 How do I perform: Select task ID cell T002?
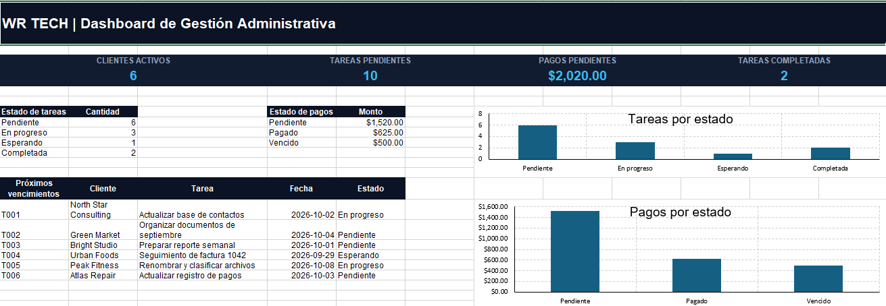click(34, 230)
